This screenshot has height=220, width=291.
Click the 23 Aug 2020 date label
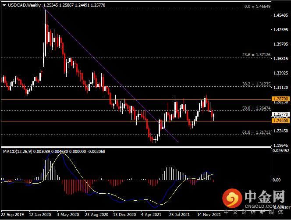(97, 215)
